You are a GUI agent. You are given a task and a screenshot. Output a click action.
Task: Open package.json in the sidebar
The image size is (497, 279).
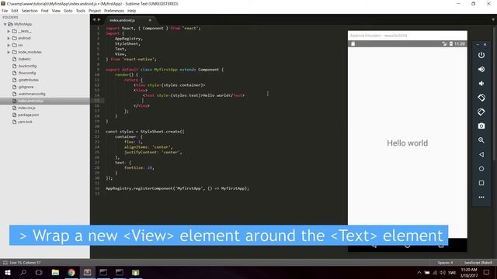click(28, 115)
